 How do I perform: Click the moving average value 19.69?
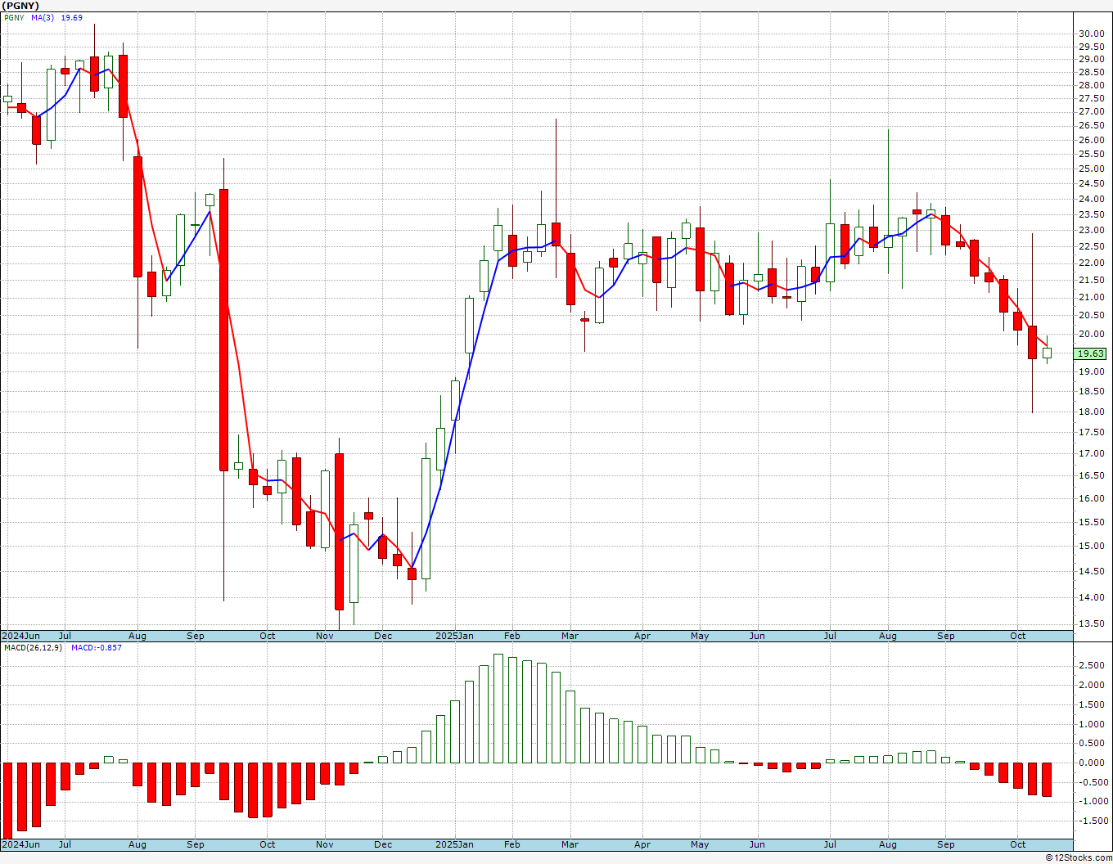click(72, 18)
